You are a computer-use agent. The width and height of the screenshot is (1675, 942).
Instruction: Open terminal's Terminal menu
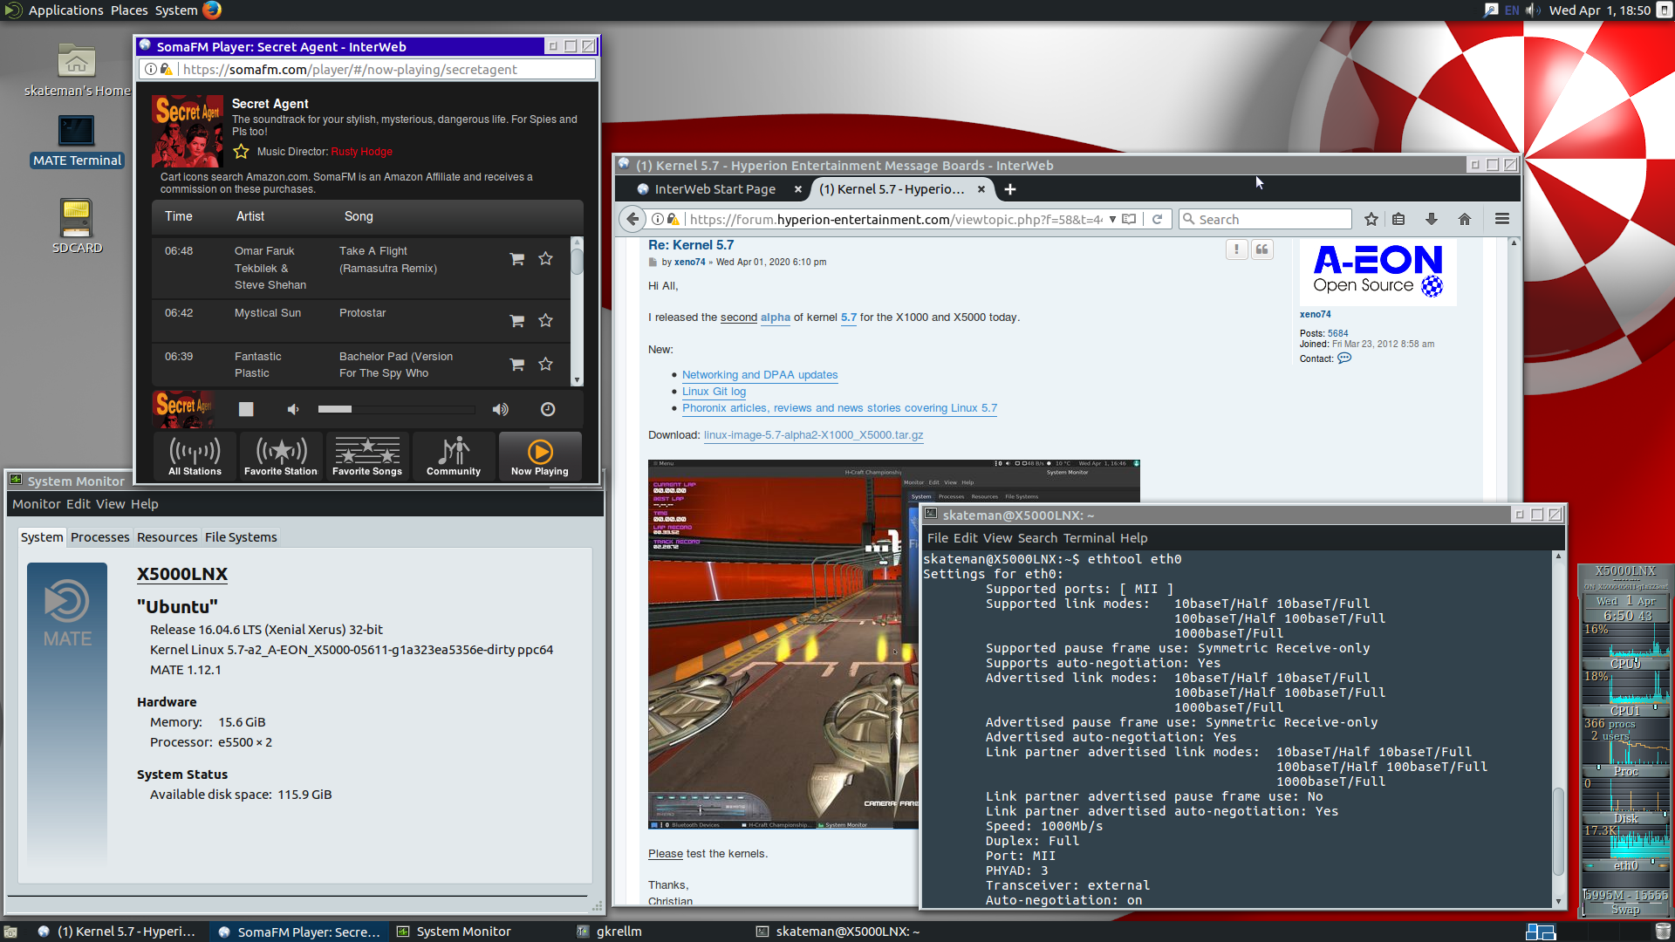point(1088,538)
